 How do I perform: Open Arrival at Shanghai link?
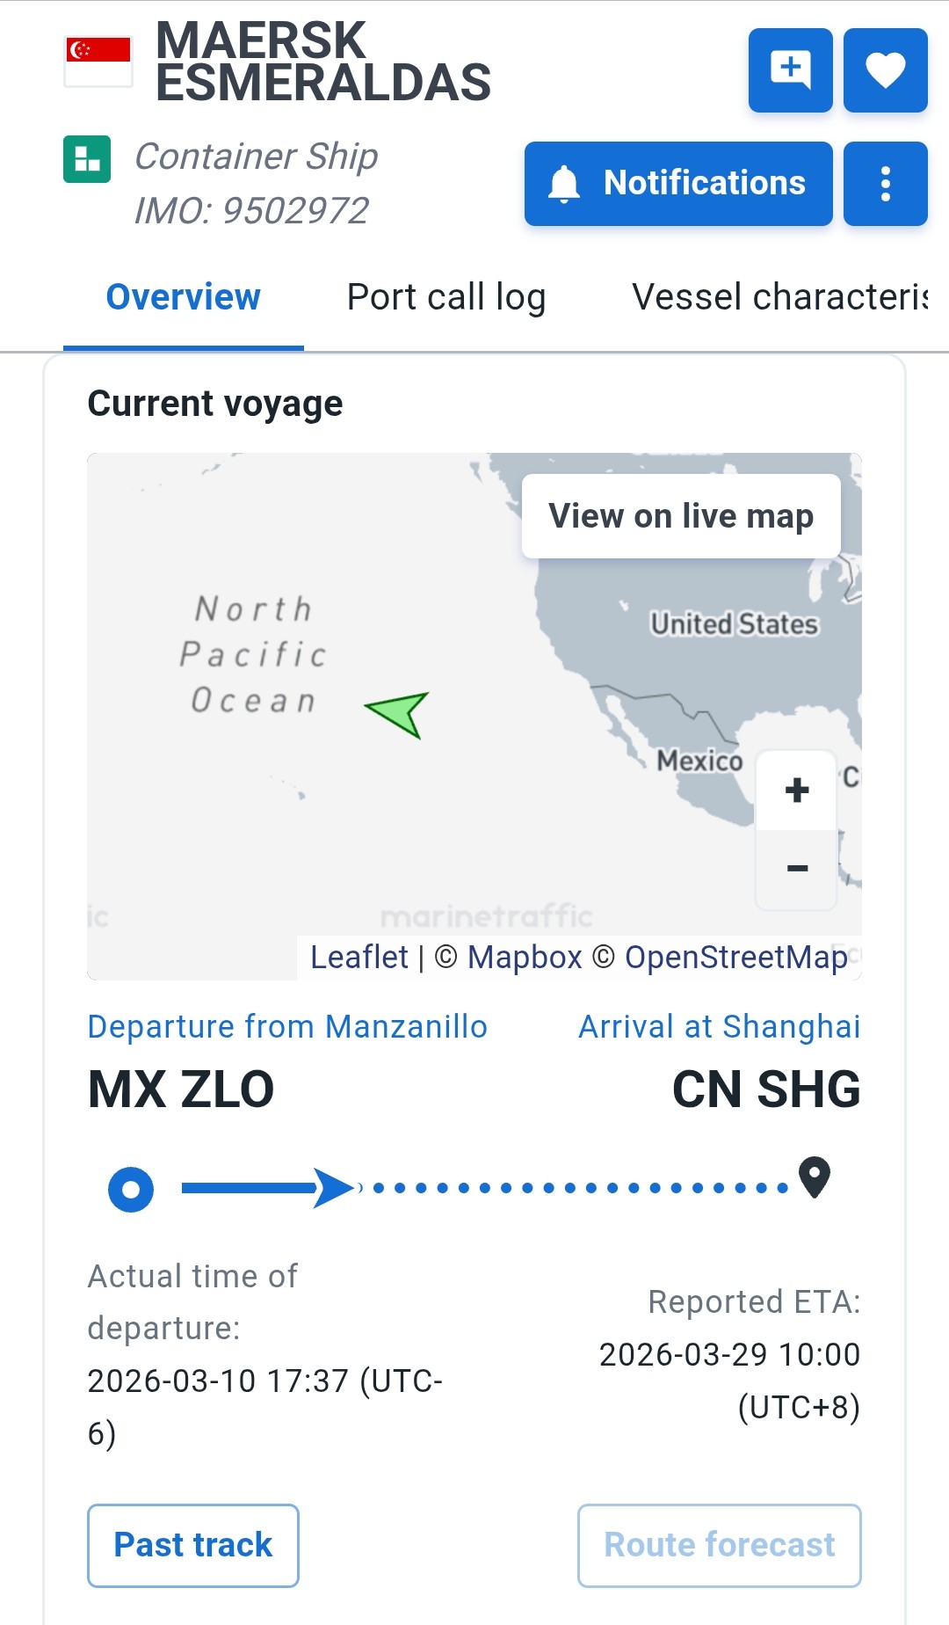pyautogui.click(x=719, y=1026)
